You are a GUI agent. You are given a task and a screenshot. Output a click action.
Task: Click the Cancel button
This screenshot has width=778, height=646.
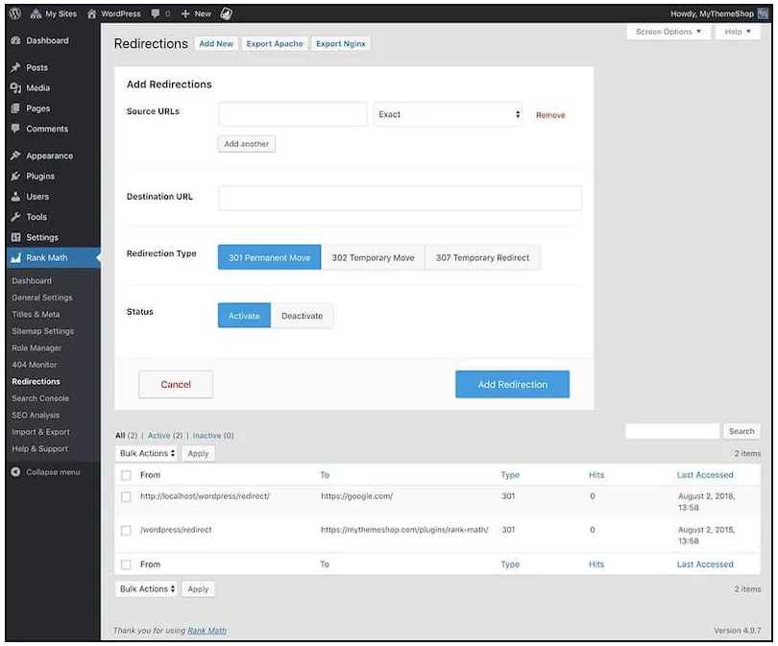[x=176, y=384]
